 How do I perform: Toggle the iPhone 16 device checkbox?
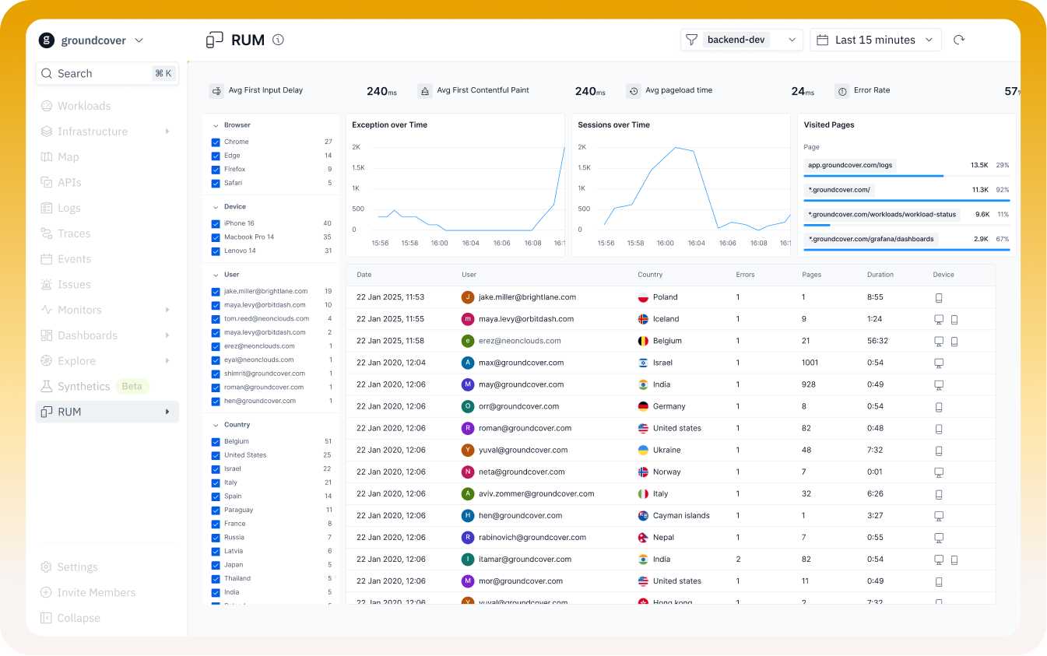pyautogui.click(x=216, y=224)
